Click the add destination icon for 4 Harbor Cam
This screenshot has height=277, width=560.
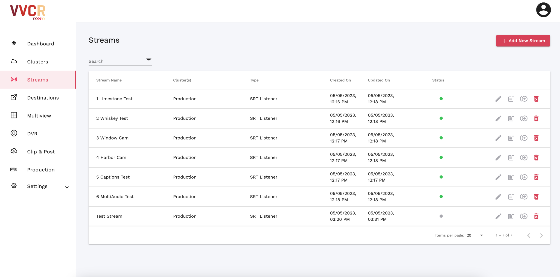524,158
